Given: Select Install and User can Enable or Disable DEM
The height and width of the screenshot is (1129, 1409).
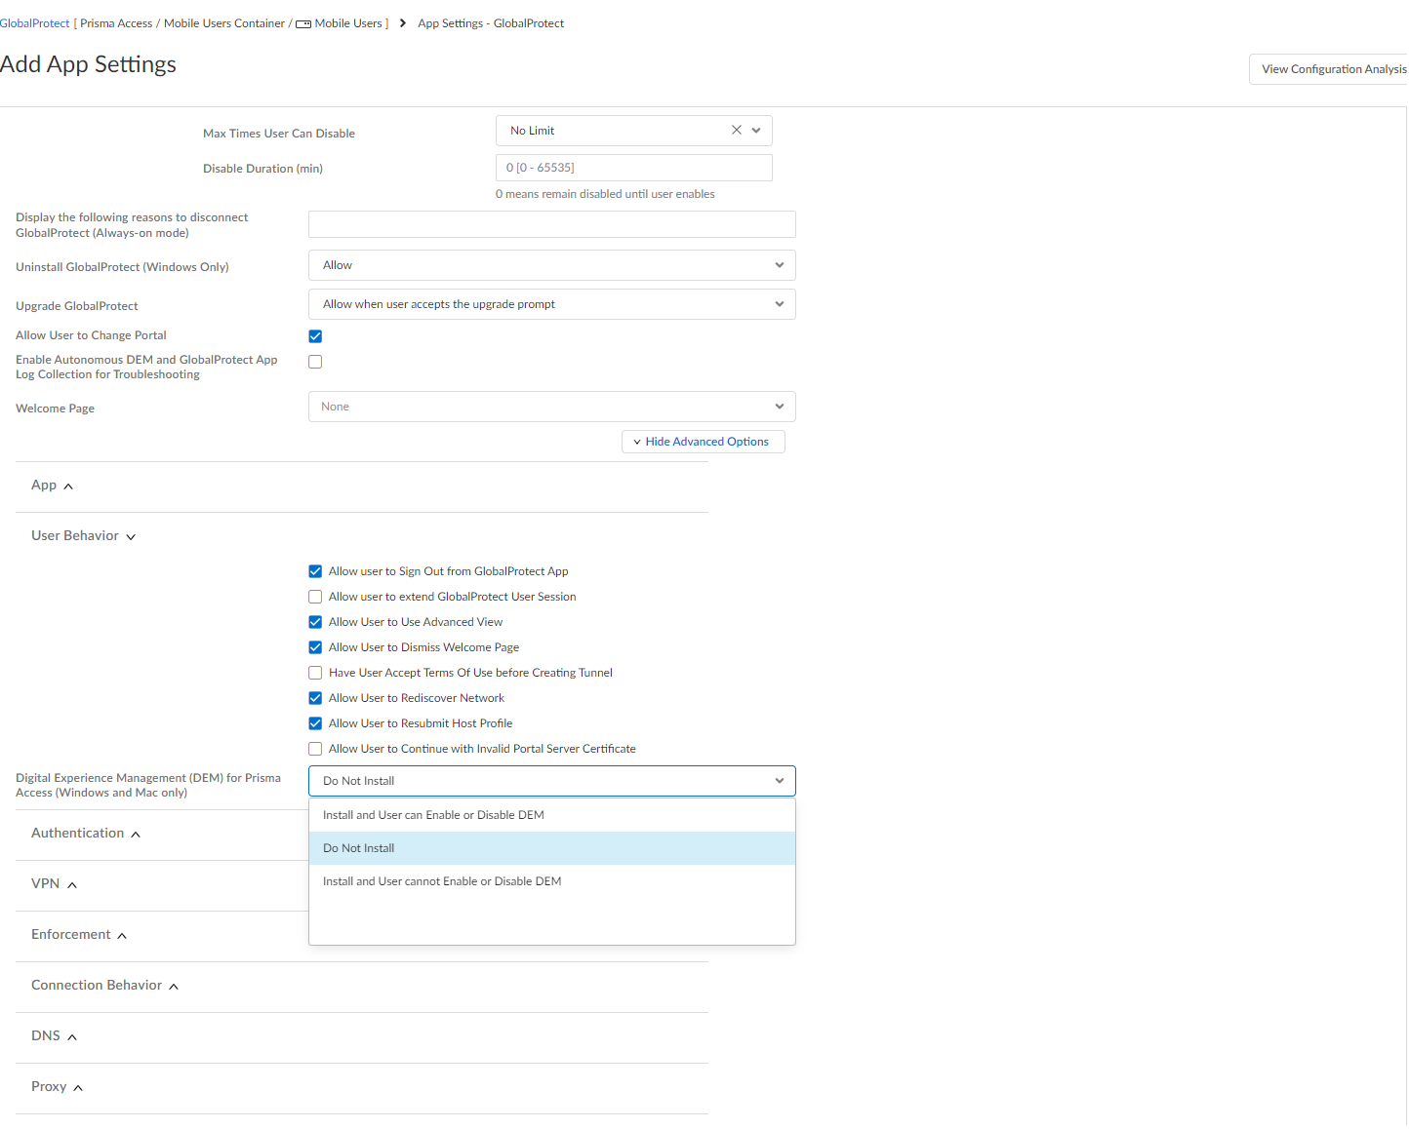Looking at the screenshot, I should pyautogui.click(x=433, y=815).
